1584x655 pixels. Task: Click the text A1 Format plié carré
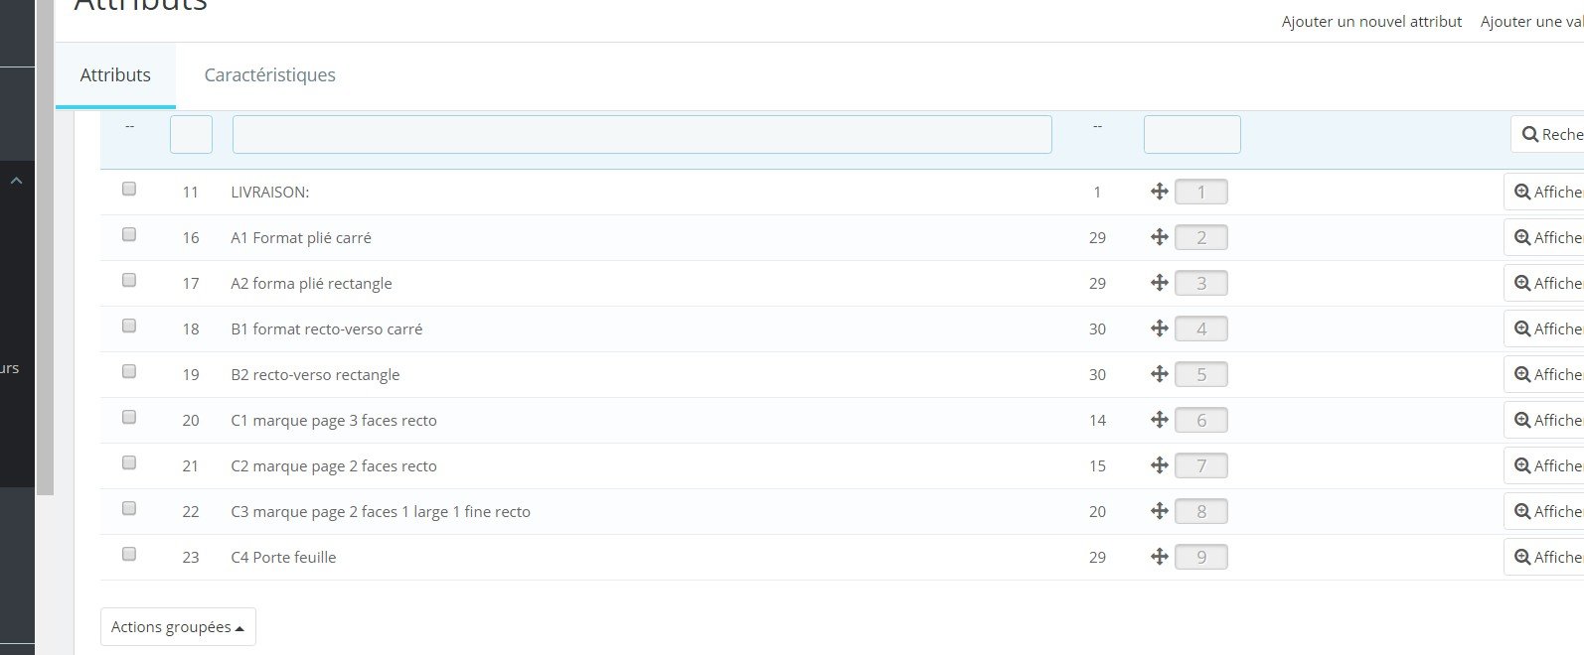[301, 237]
